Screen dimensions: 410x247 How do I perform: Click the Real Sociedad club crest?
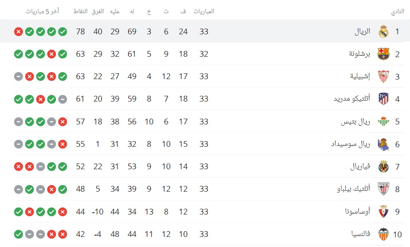[384, 144]
